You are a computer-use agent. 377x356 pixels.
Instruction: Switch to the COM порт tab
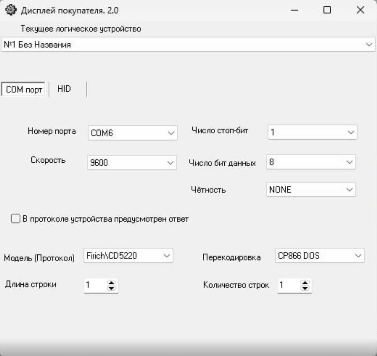point(24,90)
